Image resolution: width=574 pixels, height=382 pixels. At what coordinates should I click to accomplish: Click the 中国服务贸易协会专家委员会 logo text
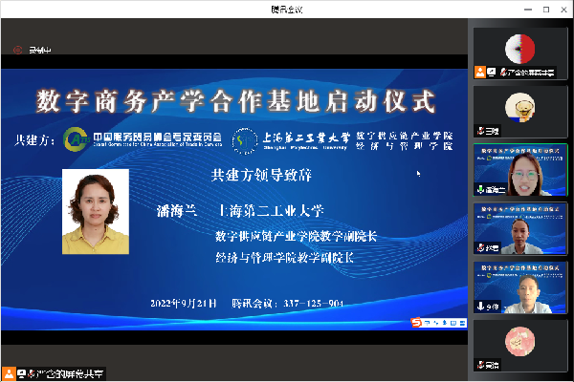pyautogui.click(x=158, y=138)
